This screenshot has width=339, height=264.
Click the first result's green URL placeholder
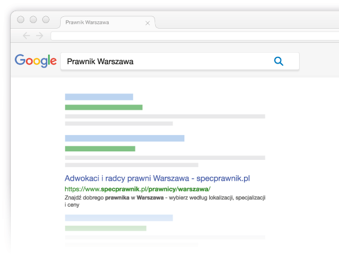pyautogui.click(x=104, y=108)
